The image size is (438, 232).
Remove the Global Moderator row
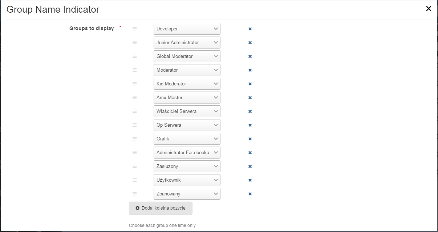[x=250, y=56]
